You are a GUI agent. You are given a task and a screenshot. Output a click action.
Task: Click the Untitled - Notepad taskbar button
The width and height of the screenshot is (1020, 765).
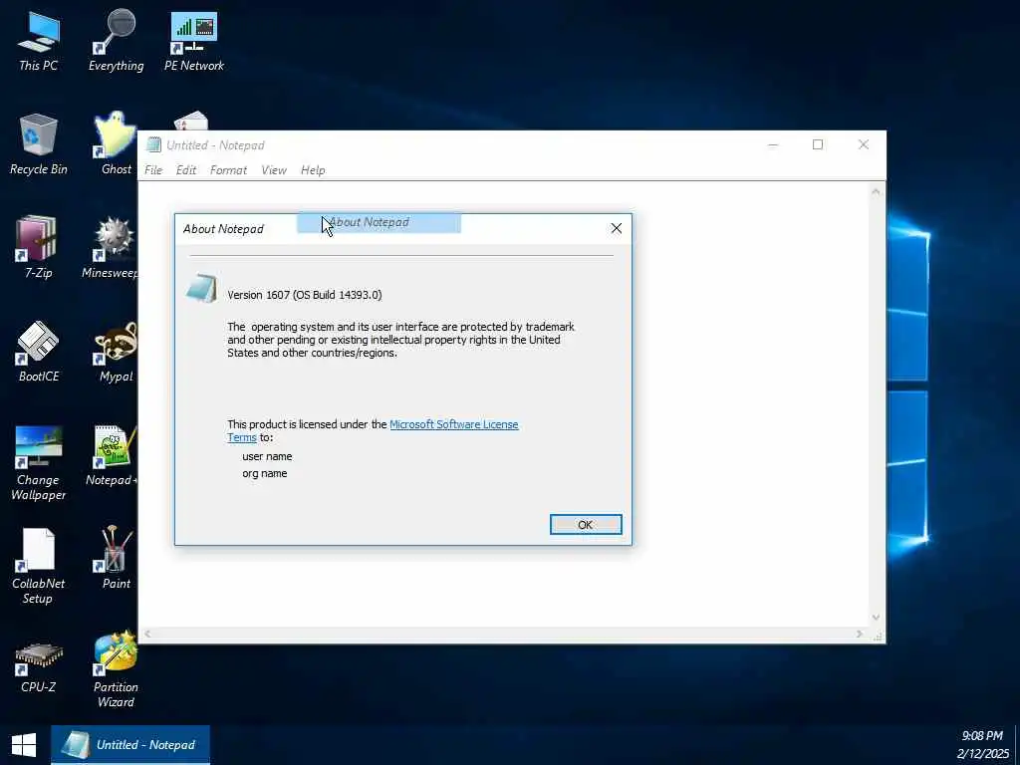tap(130, 745)
